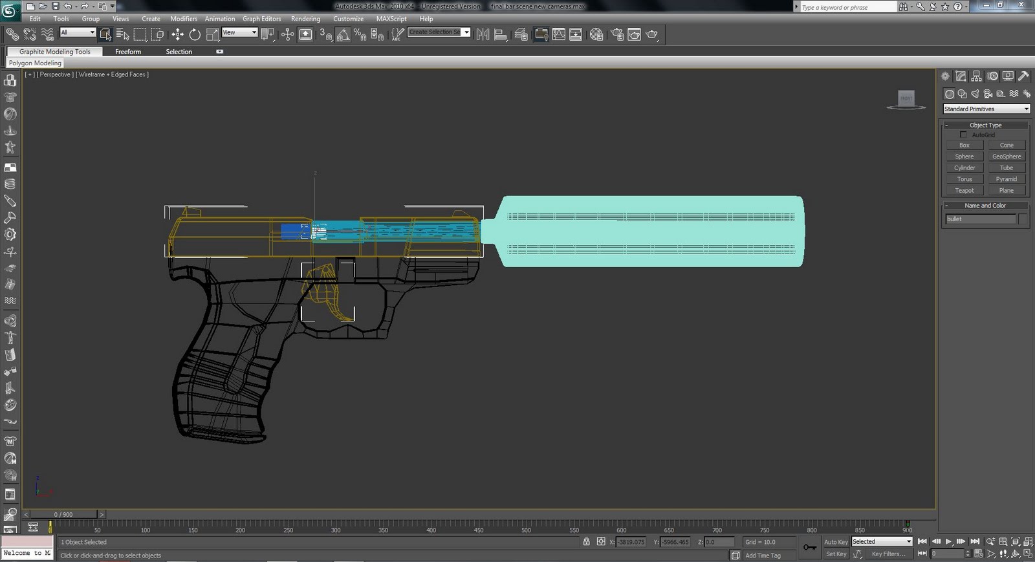Toggle the Selection Lock padlock
The width and height of the screenshot is (1035, 562).
pyautogui.click(x=586, y=542)
